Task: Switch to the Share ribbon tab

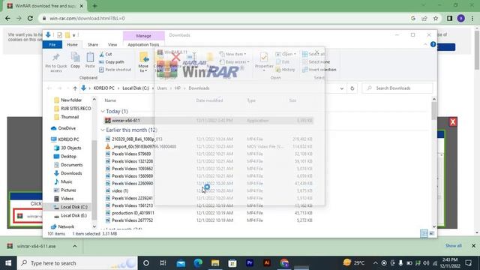Action: point(93,45)
